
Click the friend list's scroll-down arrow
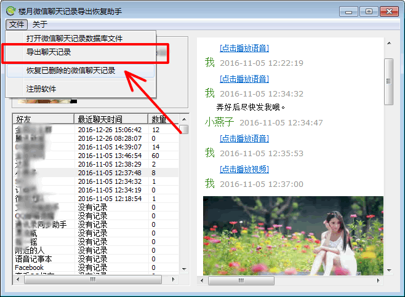click(x=185, y=269)
